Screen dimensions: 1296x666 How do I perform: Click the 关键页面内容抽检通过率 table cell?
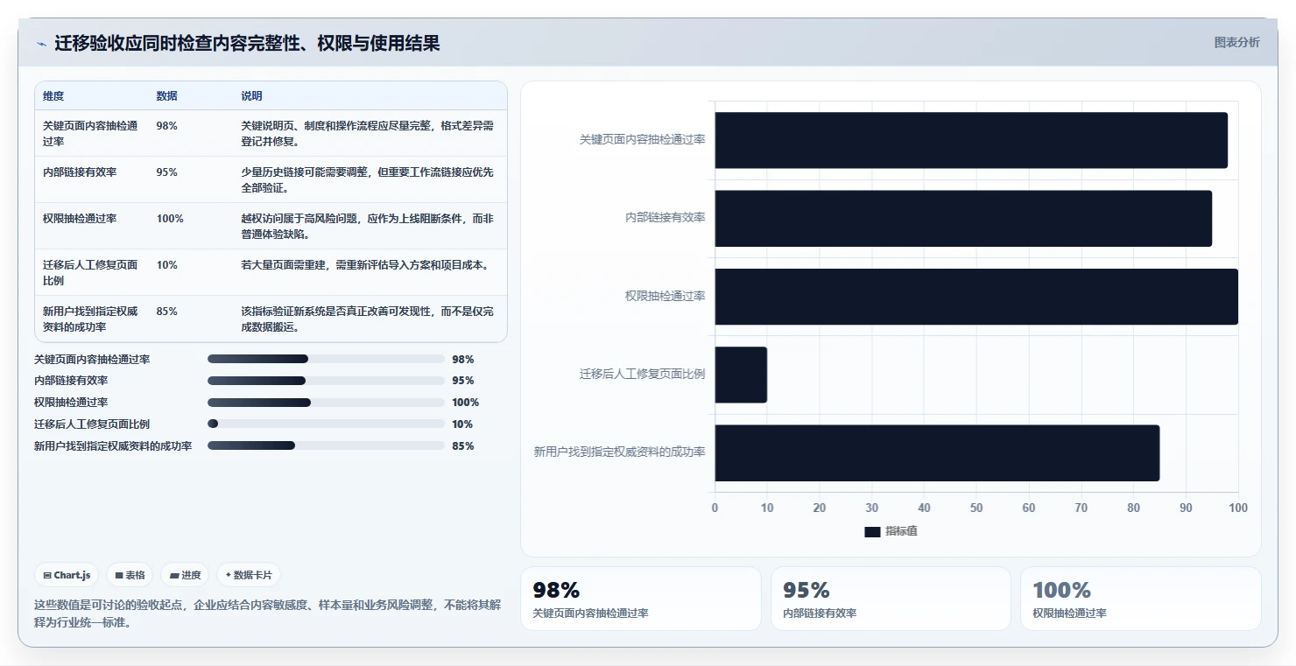click(x=90, y=133)
